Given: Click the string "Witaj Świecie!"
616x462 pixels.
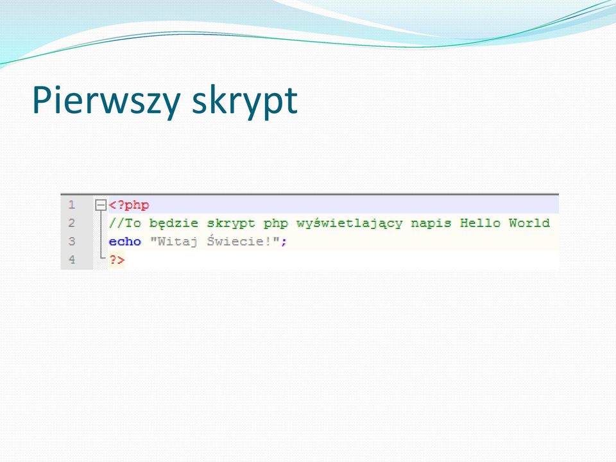Looking at the screenshot, I should click(215, 241).
